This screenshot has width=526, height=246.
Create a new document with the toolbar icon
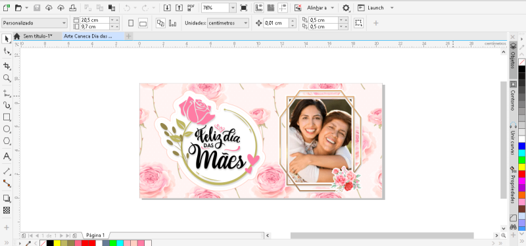click(6, 8)
